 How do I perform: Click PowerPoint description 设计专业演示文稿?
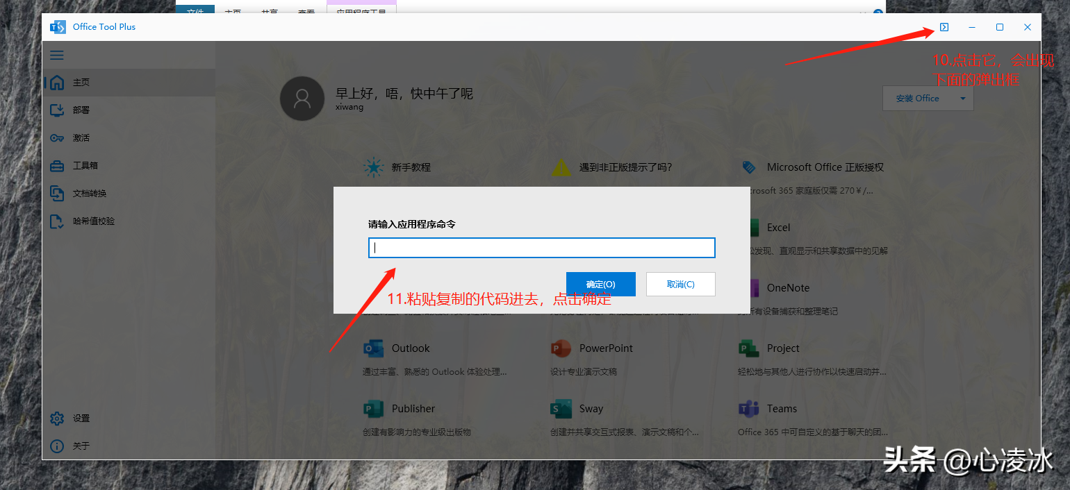(x=584, y=372)
